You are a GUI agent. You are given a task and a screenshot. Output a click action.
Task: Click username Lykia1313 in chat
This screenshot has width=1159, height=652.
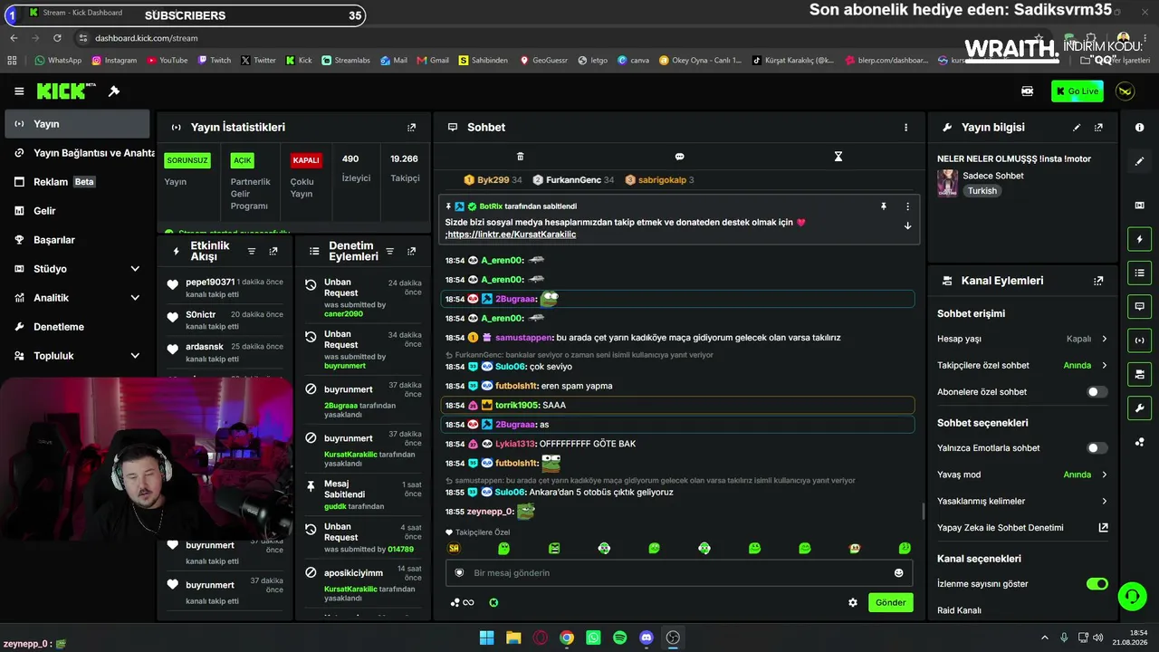515,444
